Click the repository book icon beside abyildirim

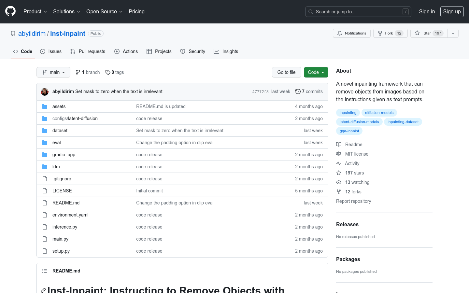point(13,34)
